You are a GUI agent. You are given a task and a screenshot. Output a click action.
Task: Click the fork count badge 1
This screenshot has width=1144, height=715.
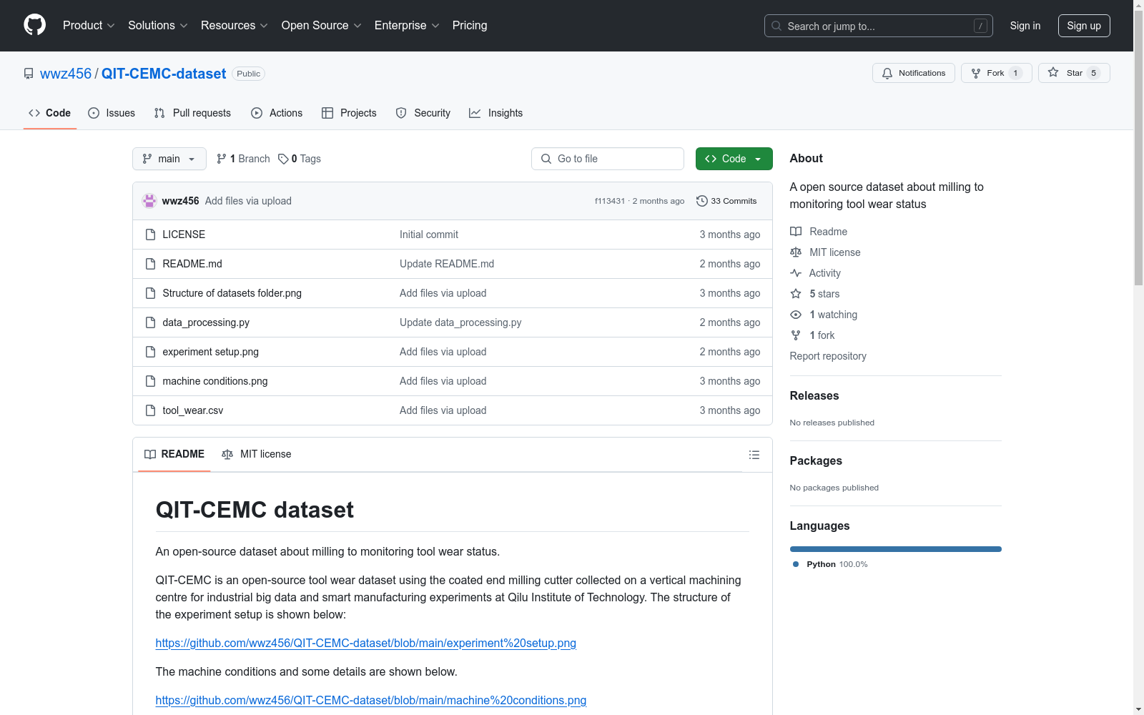pos(1015,73)
